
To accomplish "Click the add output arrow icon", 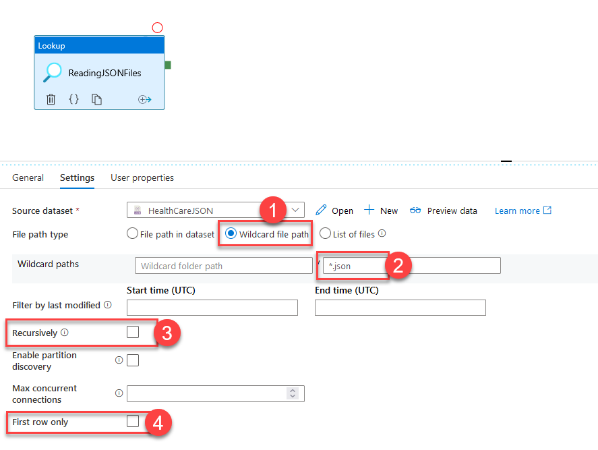I will click(144, 100).
